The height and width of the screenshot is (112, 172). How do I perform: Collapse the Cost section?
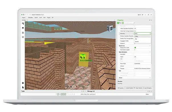coord(150,71)
